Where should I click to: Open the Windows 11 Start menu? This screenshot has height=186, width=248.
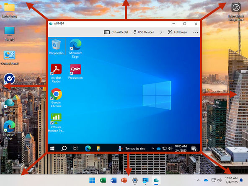[92, 180]
